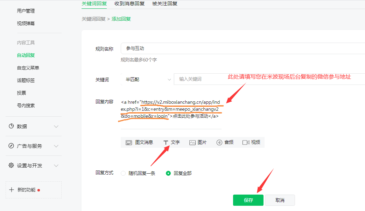Click the green 保存 button
This screenshot has height=211, width=365.
[248, 201]
